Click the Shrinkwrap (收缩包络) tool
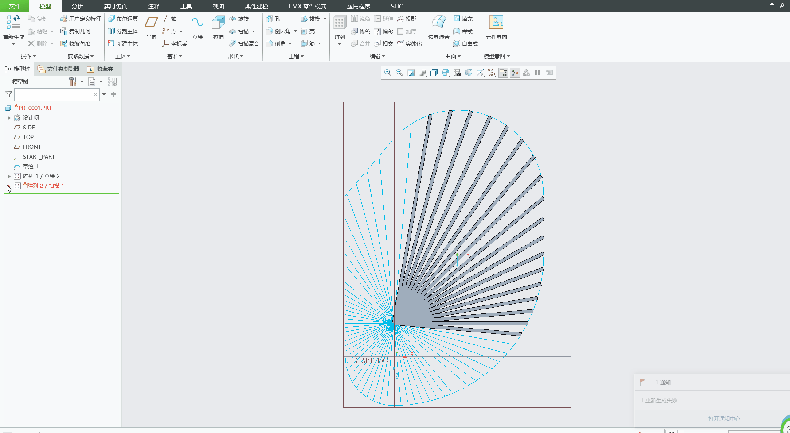Viewport: 790px width, 433px height. 75,44
